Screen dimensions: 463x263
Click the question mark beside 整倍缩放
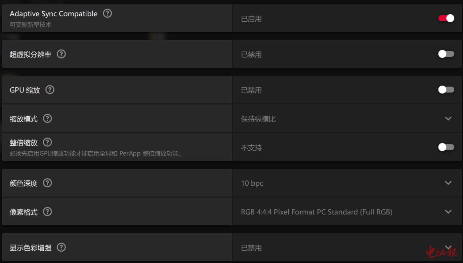[x=48, y=142]
